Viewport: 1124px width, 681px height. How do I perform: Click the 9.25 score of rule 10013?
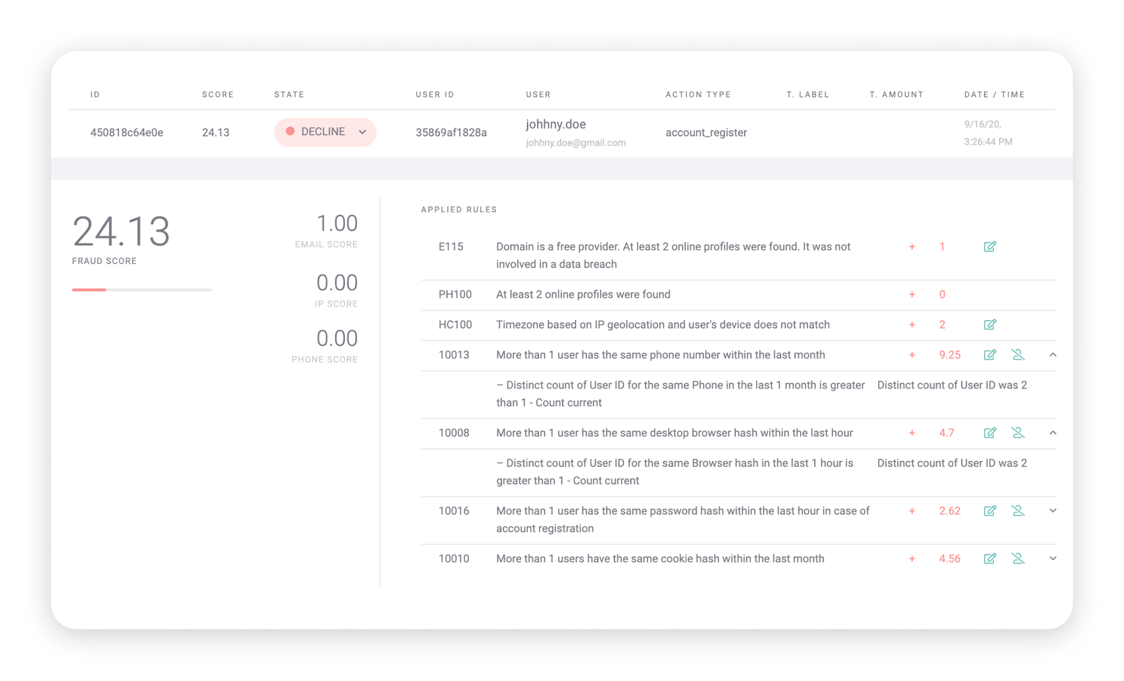point(950,355)
